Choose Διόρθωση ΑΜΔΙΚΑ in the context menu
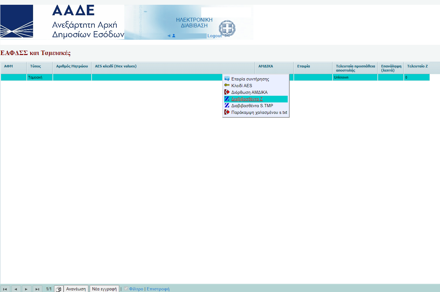This screenshot has width=440, height=292. [249, 92]
